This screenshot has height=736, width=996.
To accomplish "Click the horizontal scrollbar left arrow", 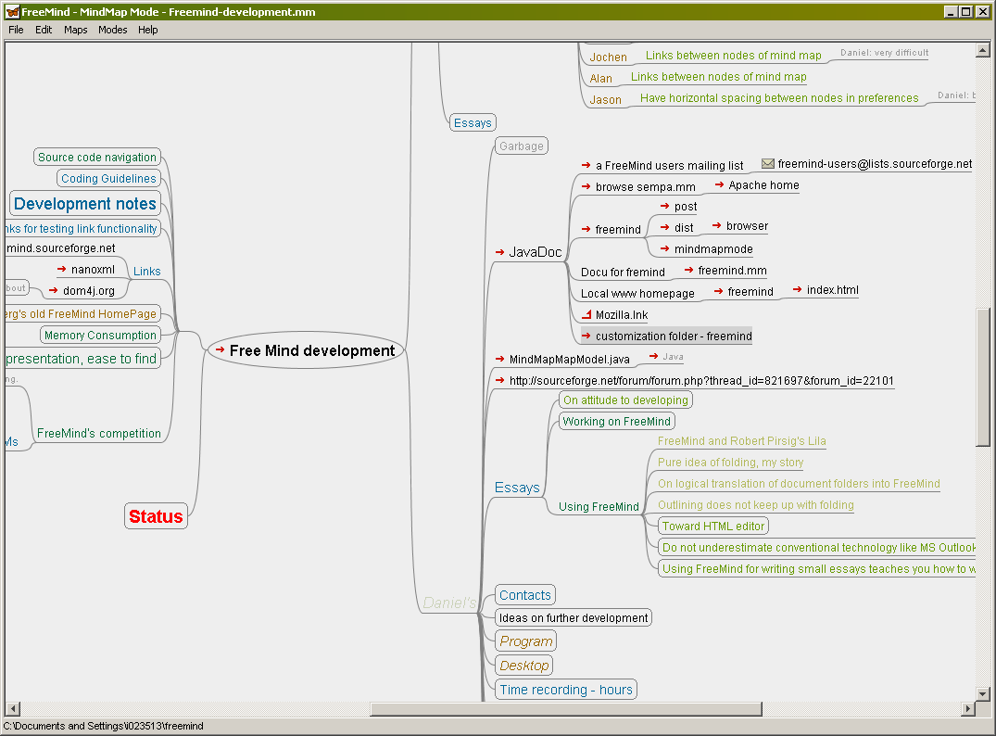I will [13, 709].
